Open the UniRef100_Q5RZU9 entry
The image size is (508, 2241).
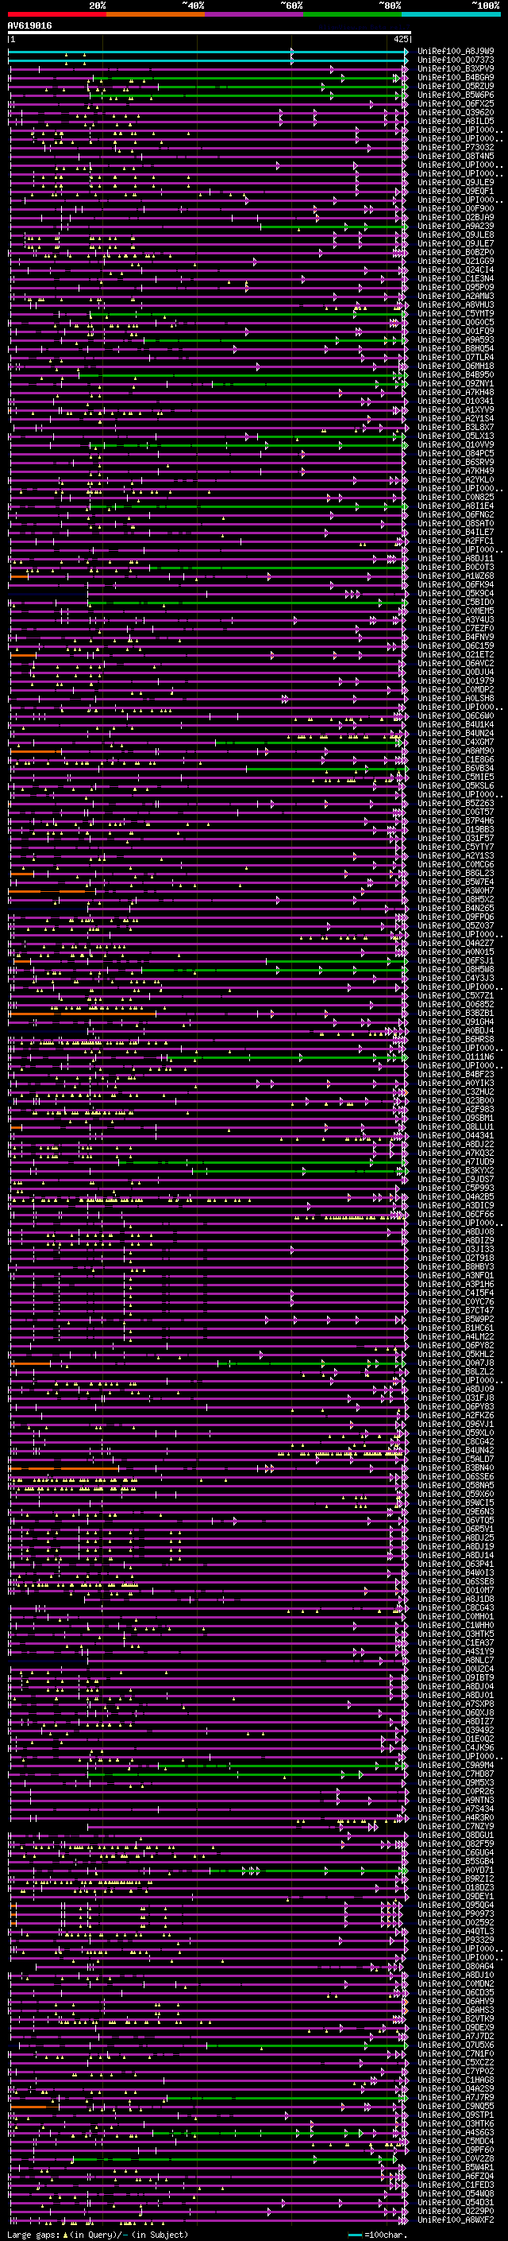point(456,86)
